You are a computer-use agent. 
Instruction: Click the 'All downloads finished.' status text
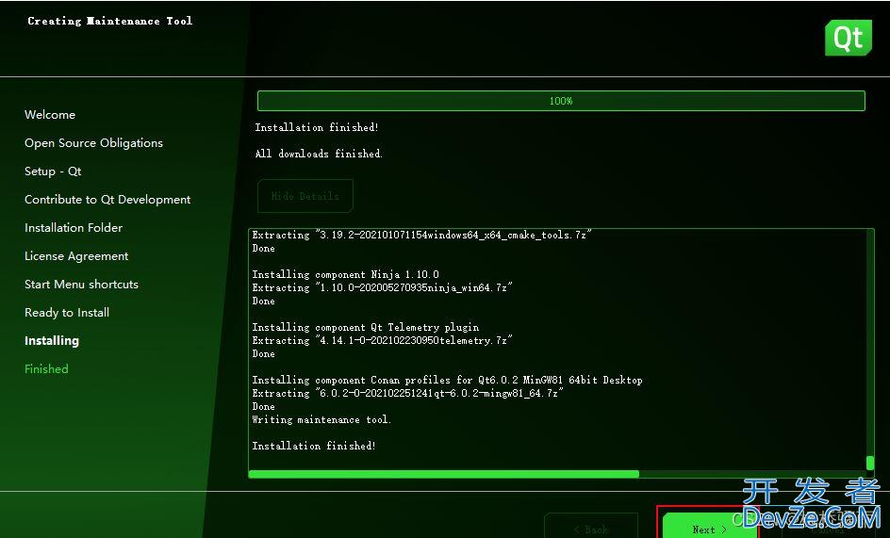click(x=319, y=154)
